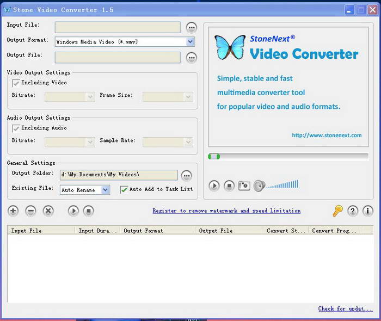Viewport: 381px width, 321px height.
Task: Open the Existing File dropdown
Action: pos(105,190)
